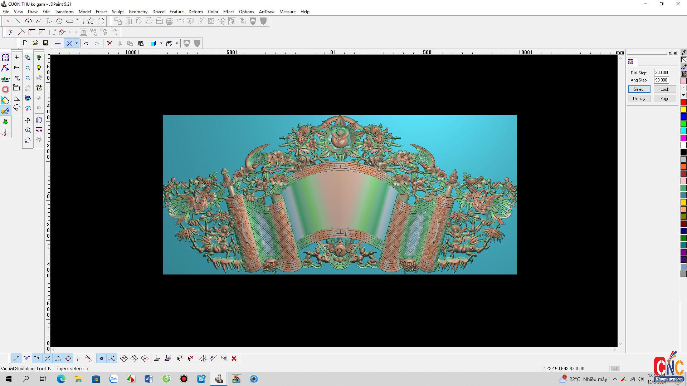
Task: Click the abc text tool icon
Action: (x=5, y=79)
